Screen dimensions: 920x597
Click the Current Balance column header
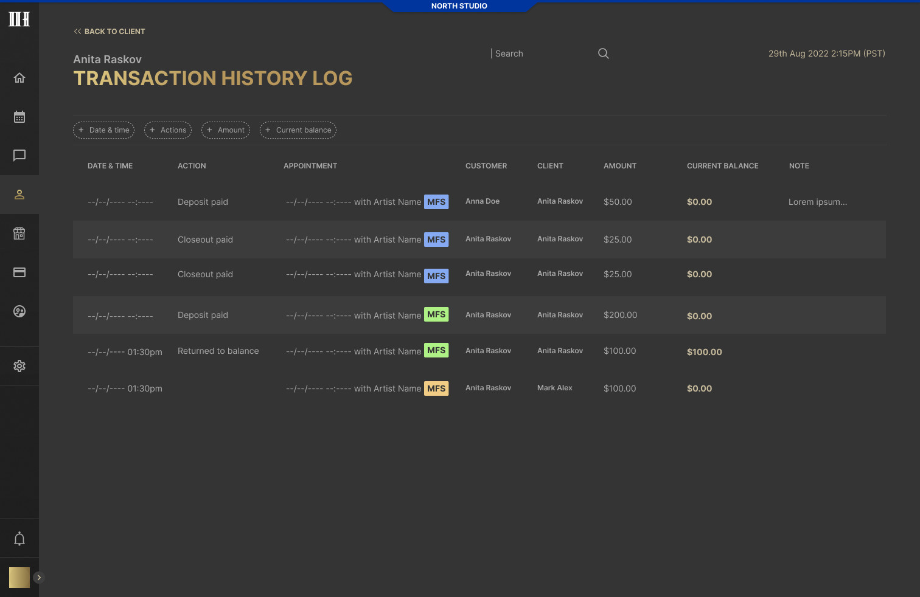click(x=723, y=166)
